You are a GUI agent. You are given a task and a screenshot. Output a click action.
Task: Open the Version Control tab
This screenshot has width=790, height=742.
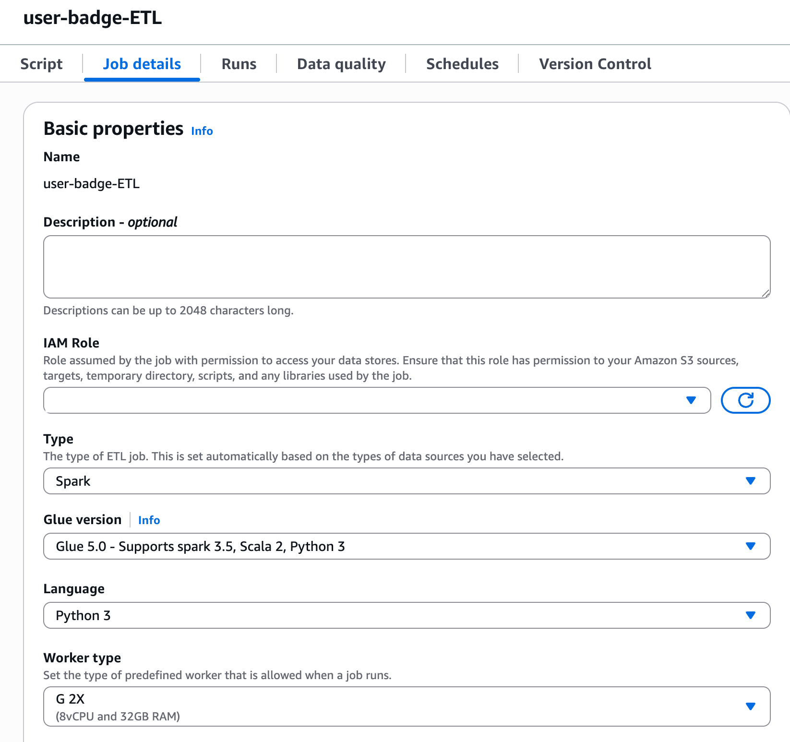595,64
